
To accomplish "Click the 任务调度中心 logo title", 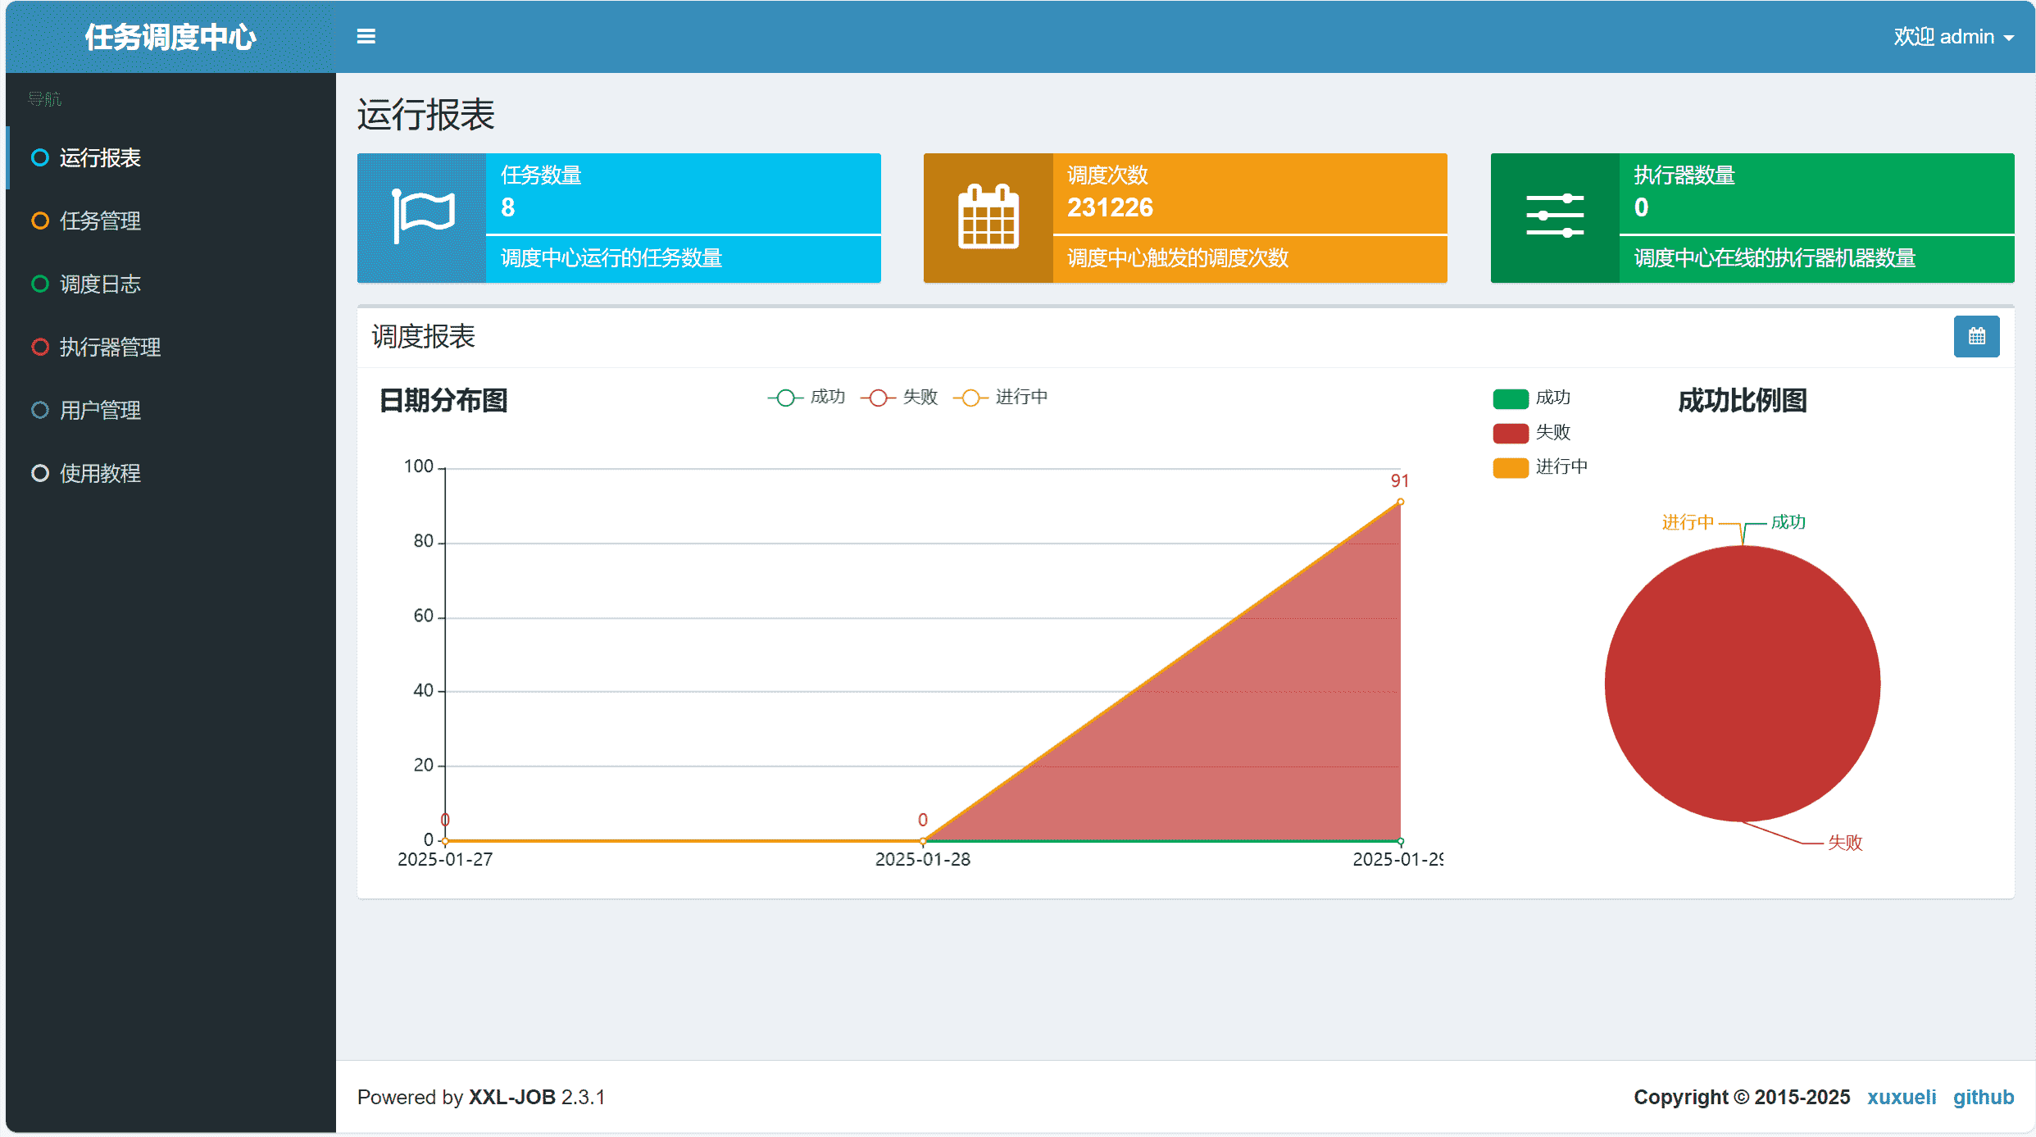I will coord(170,37).
